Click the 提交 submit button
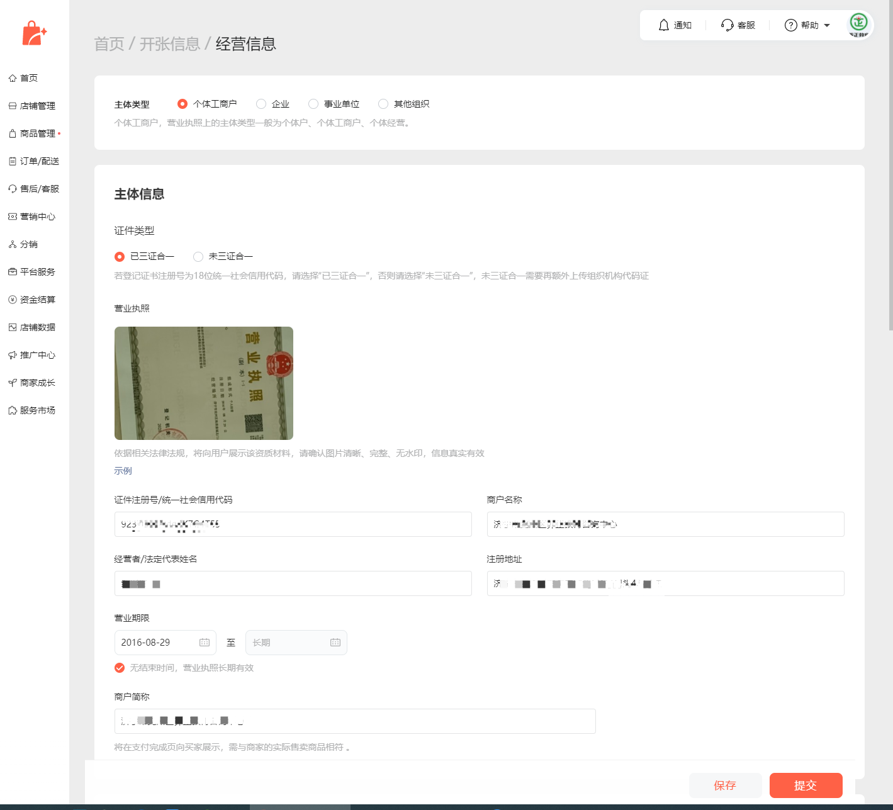893x810 pixels. click(806, 785)
